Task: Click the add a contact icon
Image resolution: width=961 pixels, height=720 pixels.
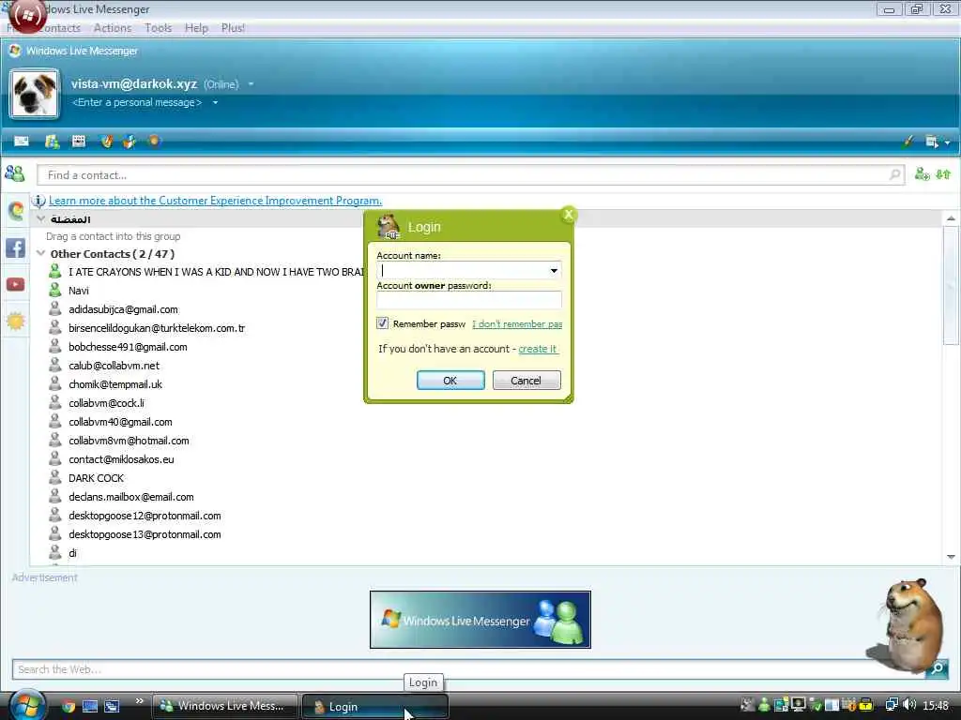Action: coord(922,174)
